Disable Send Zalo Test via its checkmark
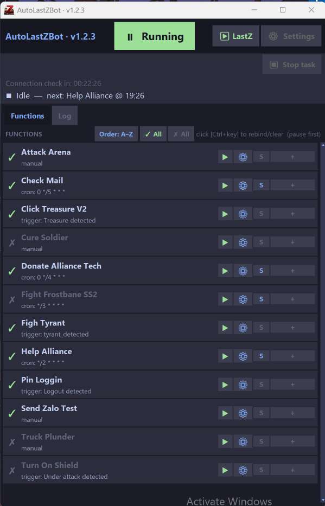This screenshot has height=506, width=325. point(12,413)
